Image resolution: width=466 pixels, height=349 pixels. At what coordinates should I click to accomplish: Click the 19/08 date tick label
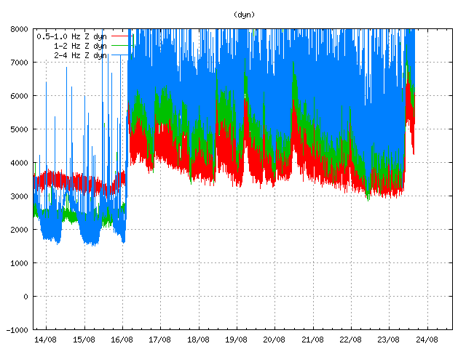click(236, 340)
